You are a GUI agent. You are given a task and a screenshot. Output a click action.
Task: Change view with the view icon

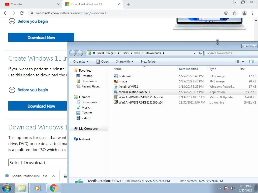click(x=237, y=62)
